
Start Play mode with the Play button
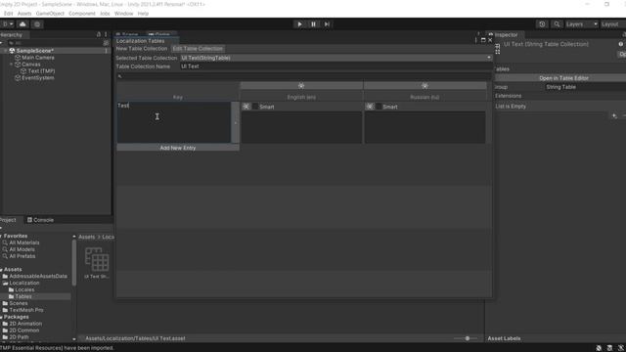pyautogui.click(x=299, y=24)
